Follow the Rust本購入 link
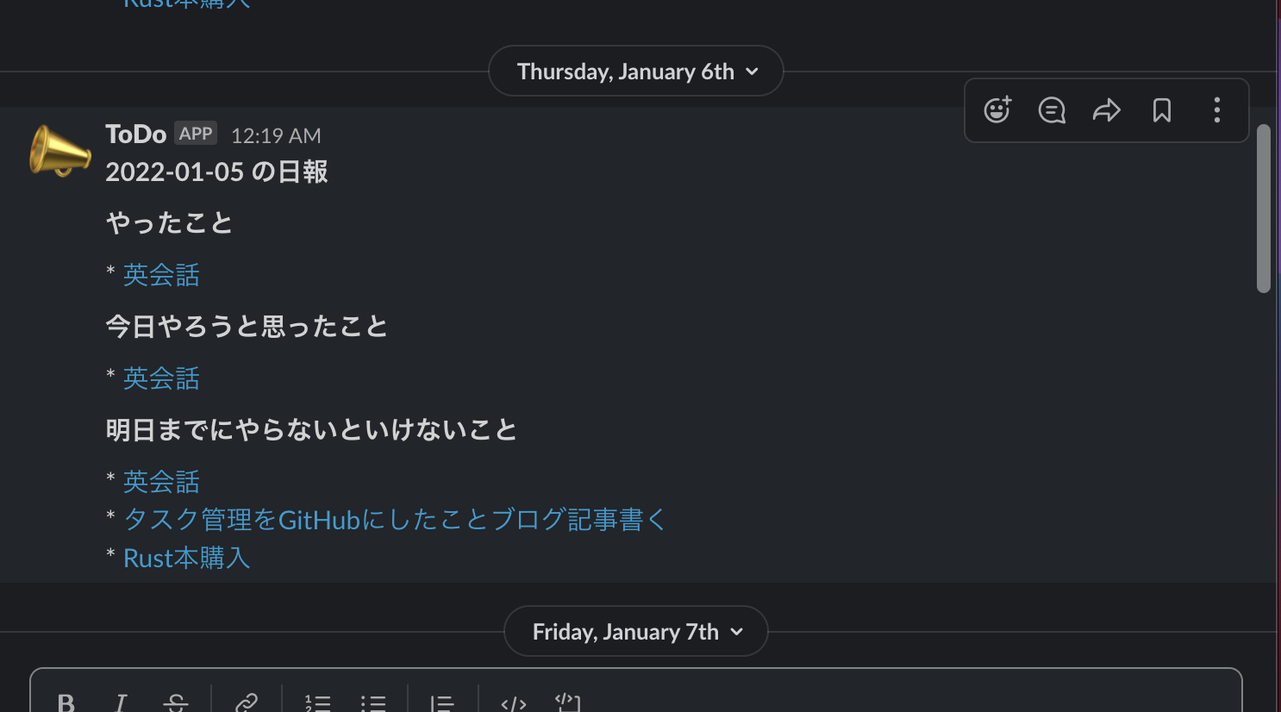The image size is (1281, 712). [x=186, y=558]
